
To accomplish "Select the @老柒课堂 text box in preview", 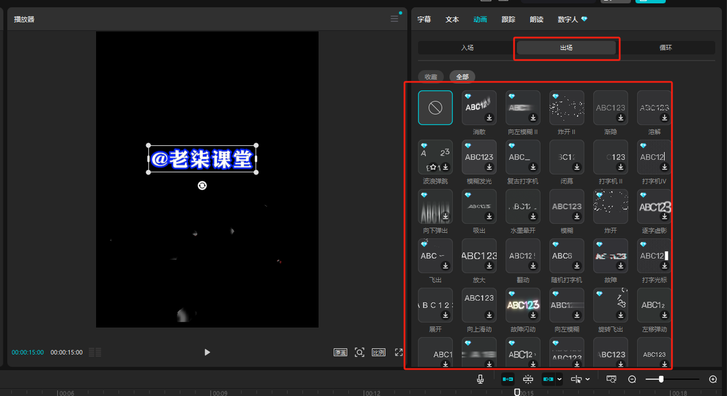I will 202,159.
